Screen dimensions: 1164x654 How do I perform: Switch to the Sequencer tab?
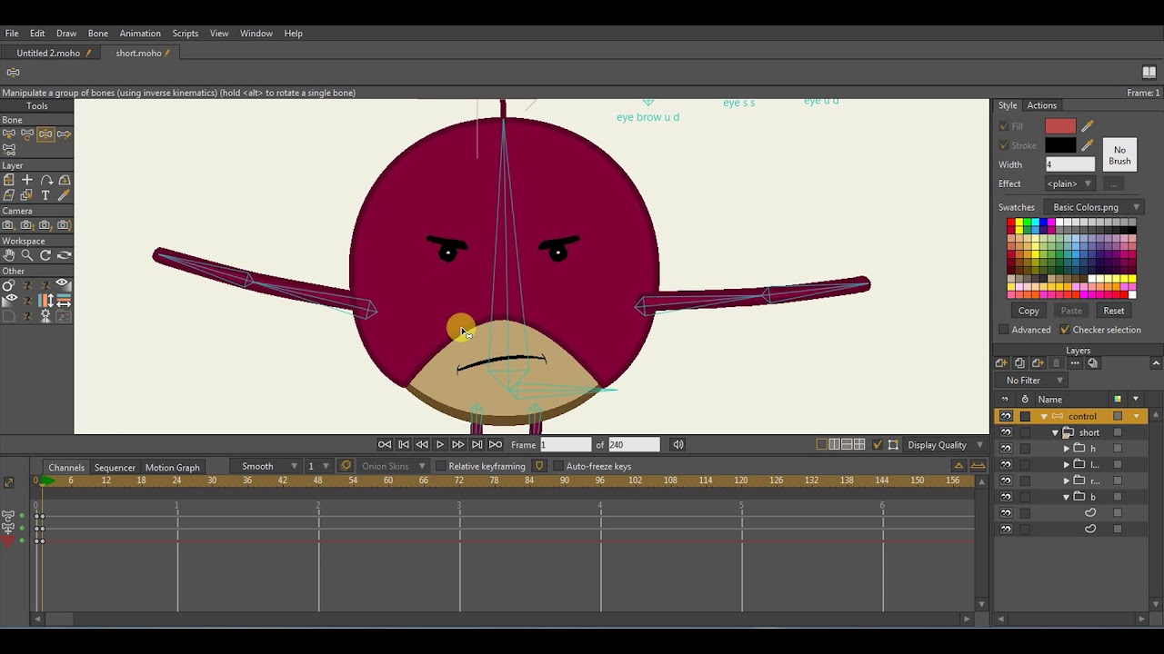tap(115, 468)
